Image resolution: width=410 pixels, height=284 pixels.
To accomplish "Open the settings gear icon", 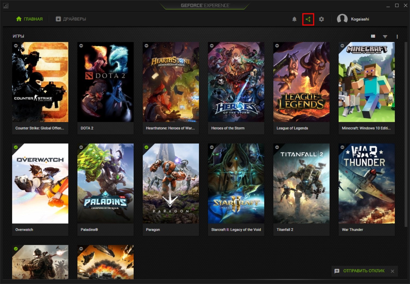I will 321,19.
